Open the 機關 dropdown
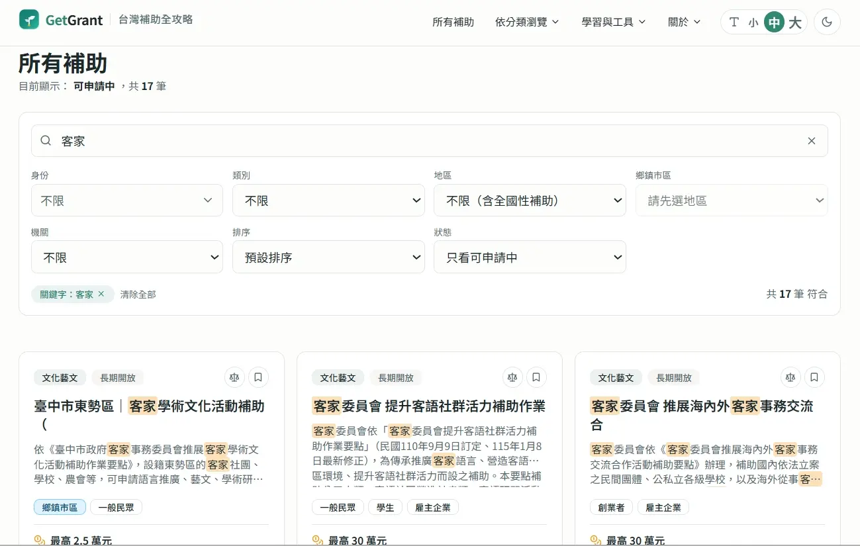 coord(127,257)
